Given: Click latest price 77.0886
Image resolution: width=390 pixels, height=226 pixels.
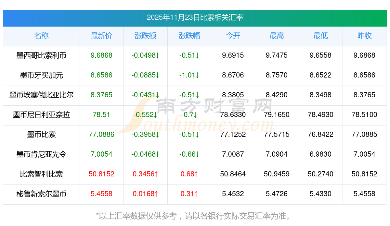Looking at the screenshot, I should coord(102,135).
